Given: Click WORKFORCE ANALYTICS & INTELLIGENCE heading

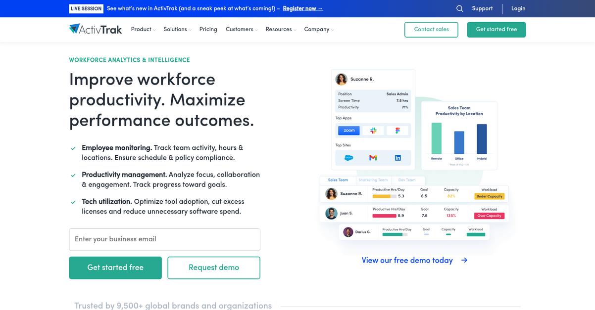Looking at the screenshot, I should point(130,60).
